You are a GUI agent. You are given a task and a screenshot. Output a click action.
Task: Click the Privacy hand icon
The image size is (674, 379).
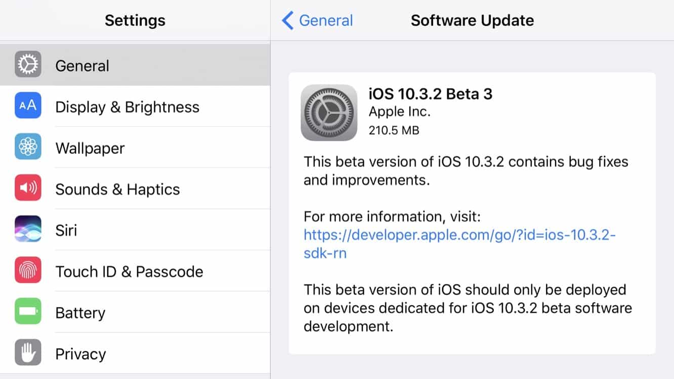pyautogui.click(x=28, y=353)
